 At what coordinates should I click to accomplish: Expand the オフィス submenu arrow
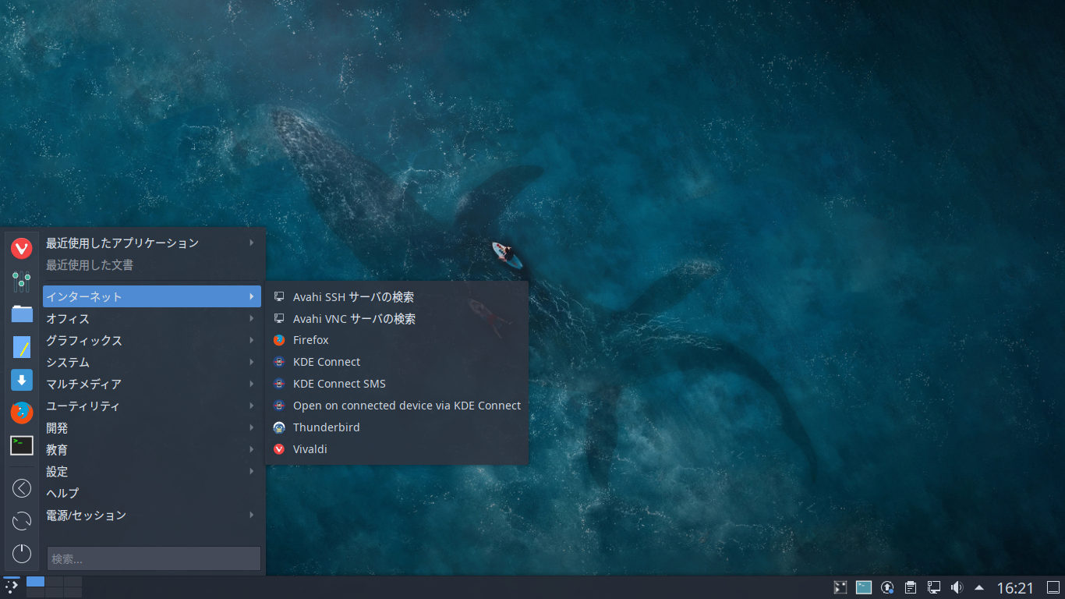pos(252,318)
